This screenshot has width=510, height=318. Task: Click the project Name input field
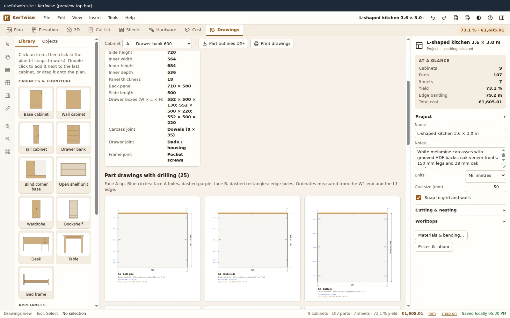coord(460,134)
